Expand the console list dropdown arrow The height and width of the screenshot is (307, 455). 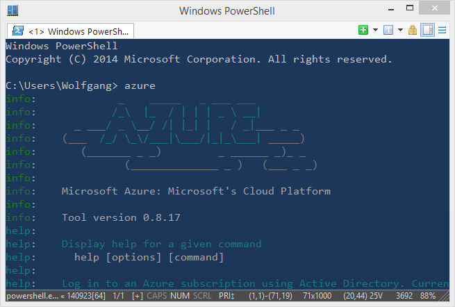(400, 30)
